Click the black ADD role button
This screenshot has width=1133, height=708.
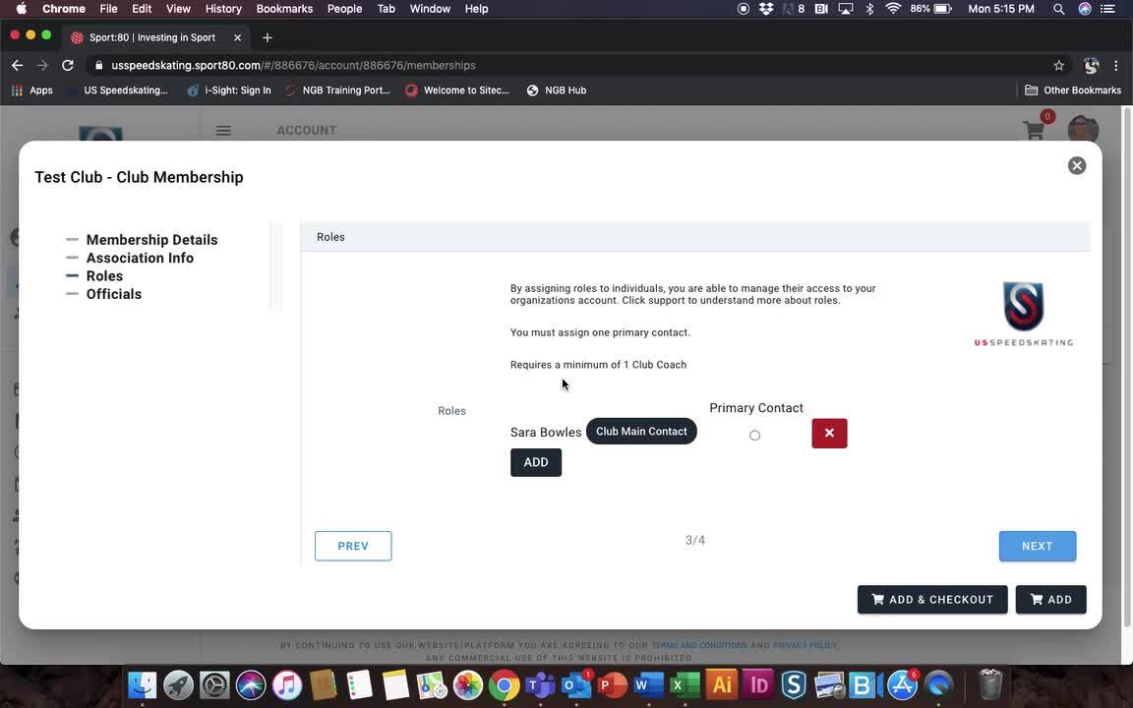tap(536, 462)
